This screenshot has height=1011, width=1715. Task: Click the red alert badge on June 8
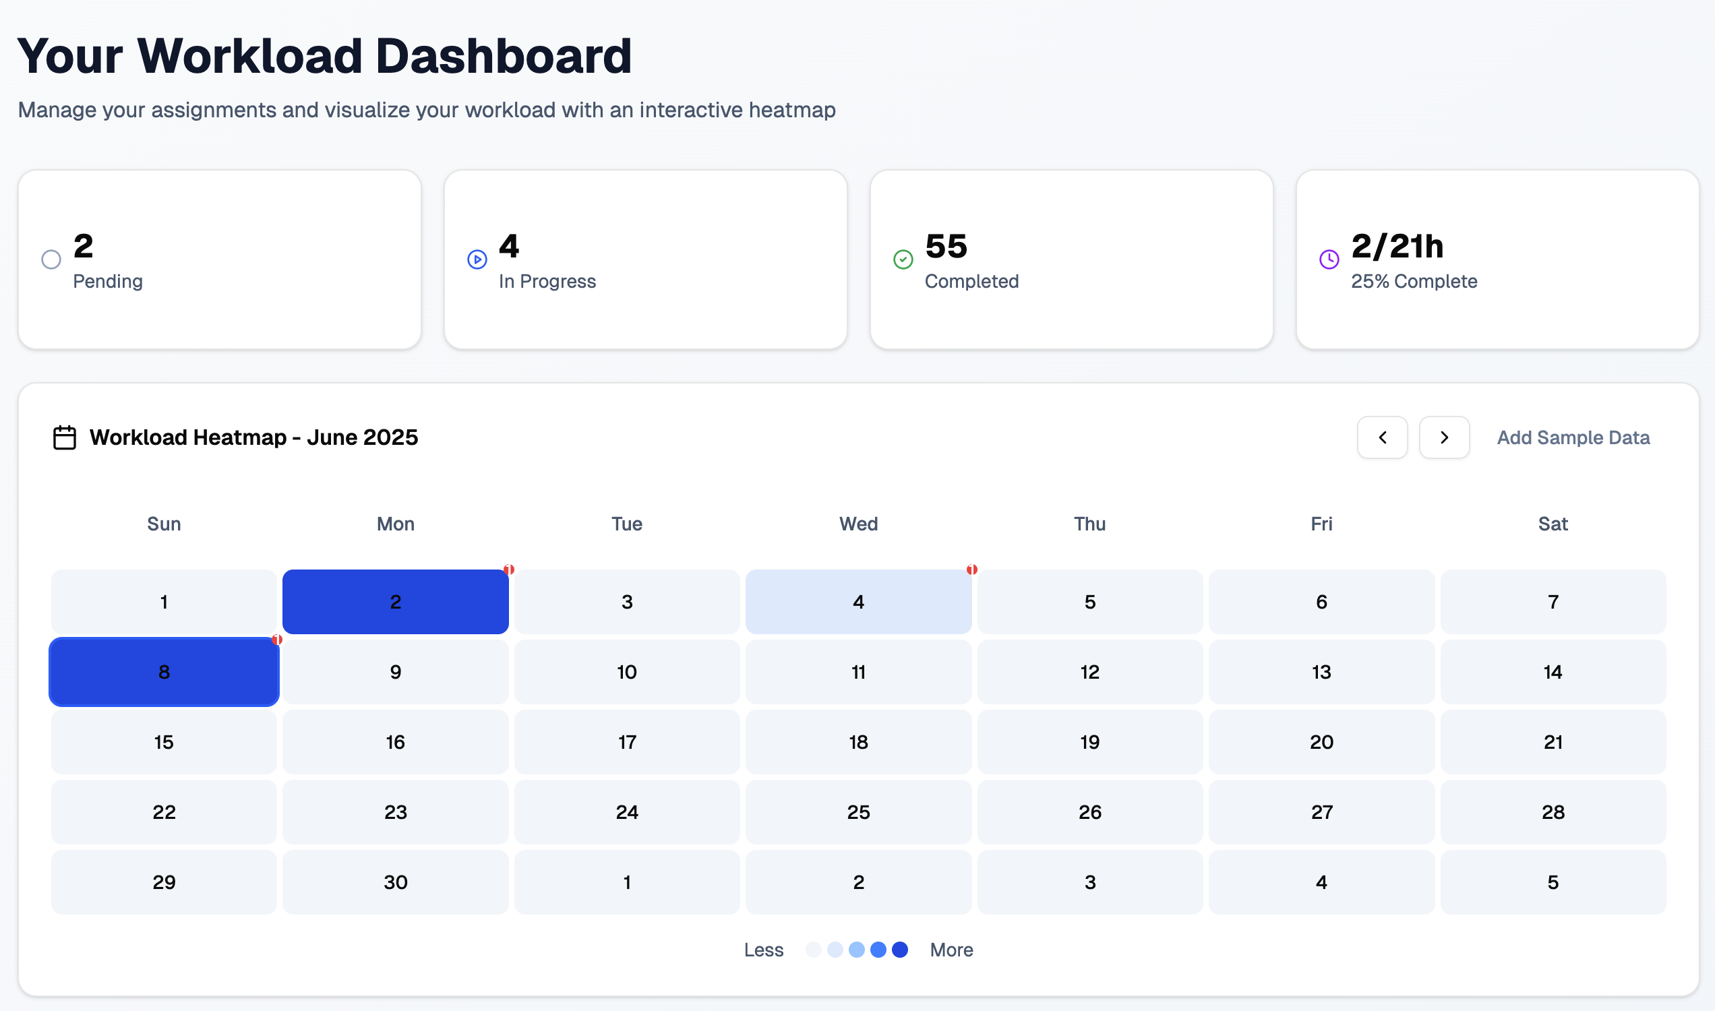(x=276, y=640)
